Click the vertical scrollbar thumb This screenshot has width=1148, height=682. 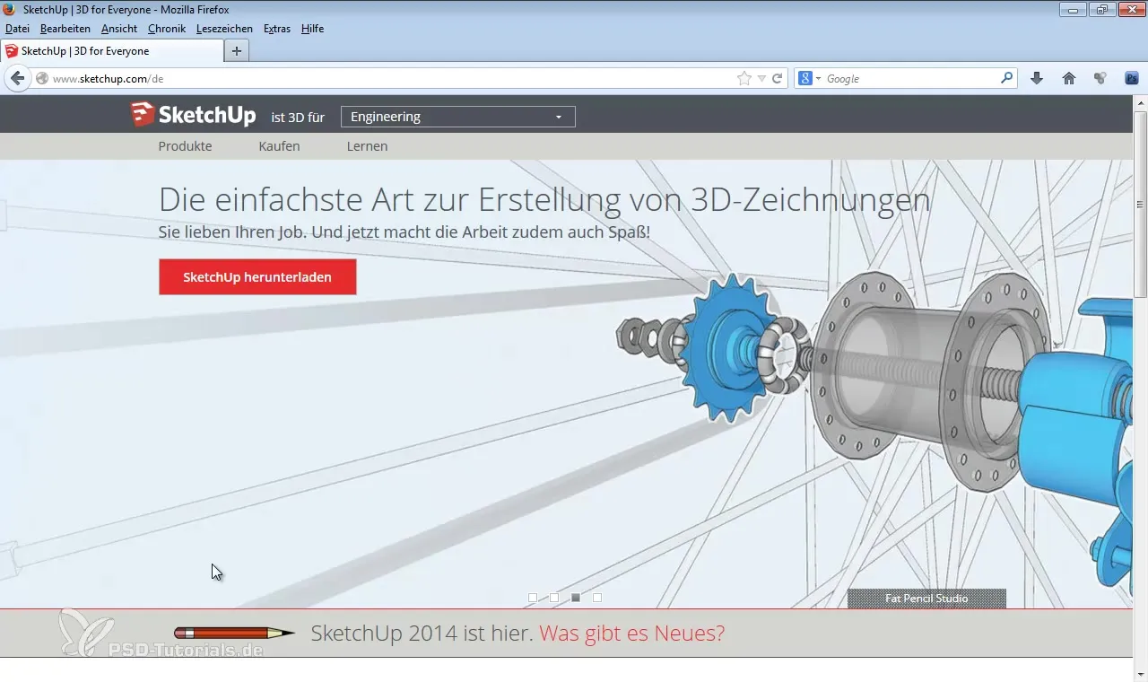[1141, 204]
